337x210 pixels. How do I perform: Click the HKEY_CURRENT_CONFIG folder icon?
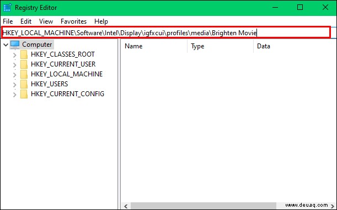coord(24,94)
